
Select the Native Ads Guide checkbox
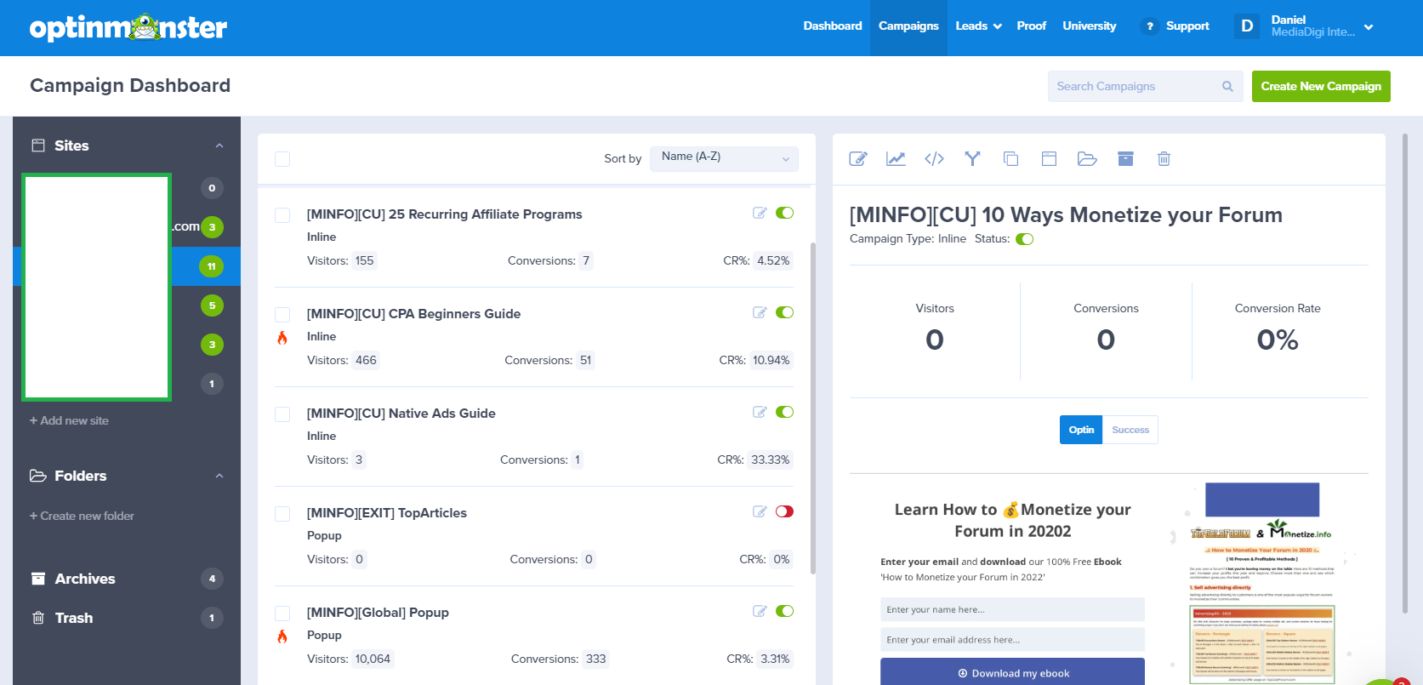(282, 414)
